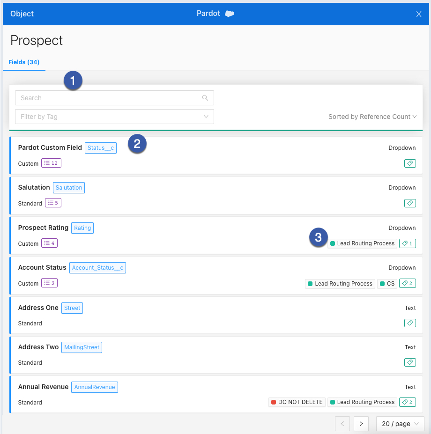Click Lead Routing Process tag on Account Status

pyautogui.click(x=340, y=283)
